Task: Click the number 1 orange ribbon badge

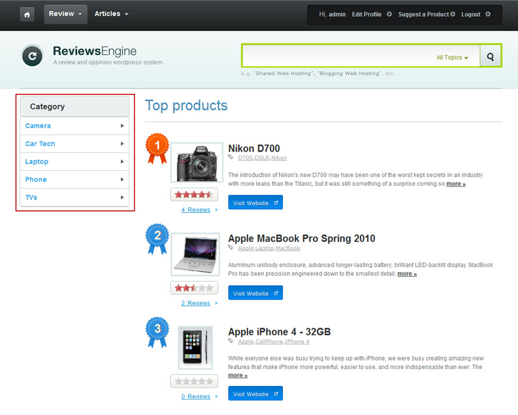Action: (x=157, y=148)
